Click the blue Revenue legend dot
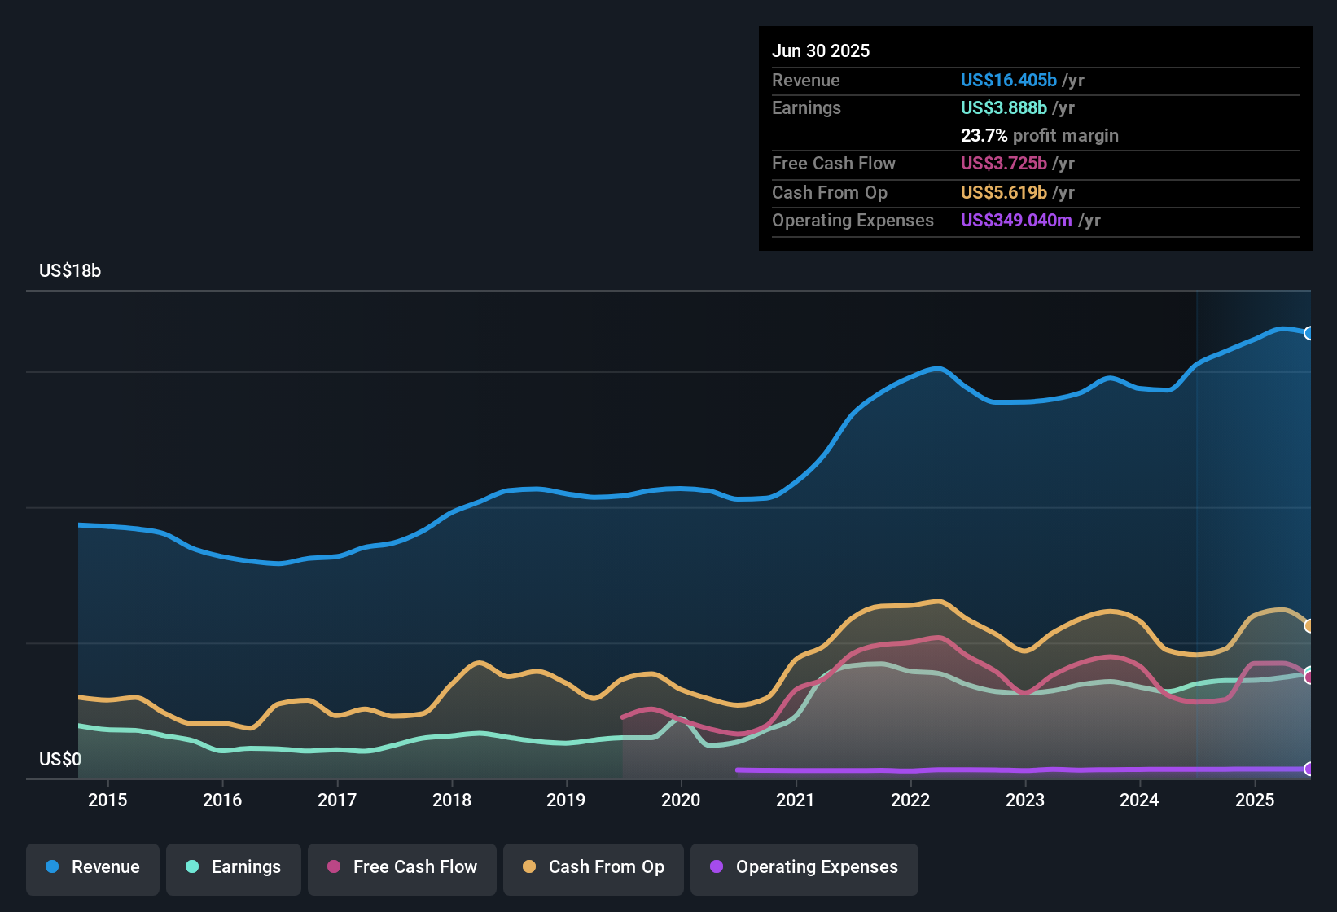Screen dimensions: 1337x912 click(52, 866)
